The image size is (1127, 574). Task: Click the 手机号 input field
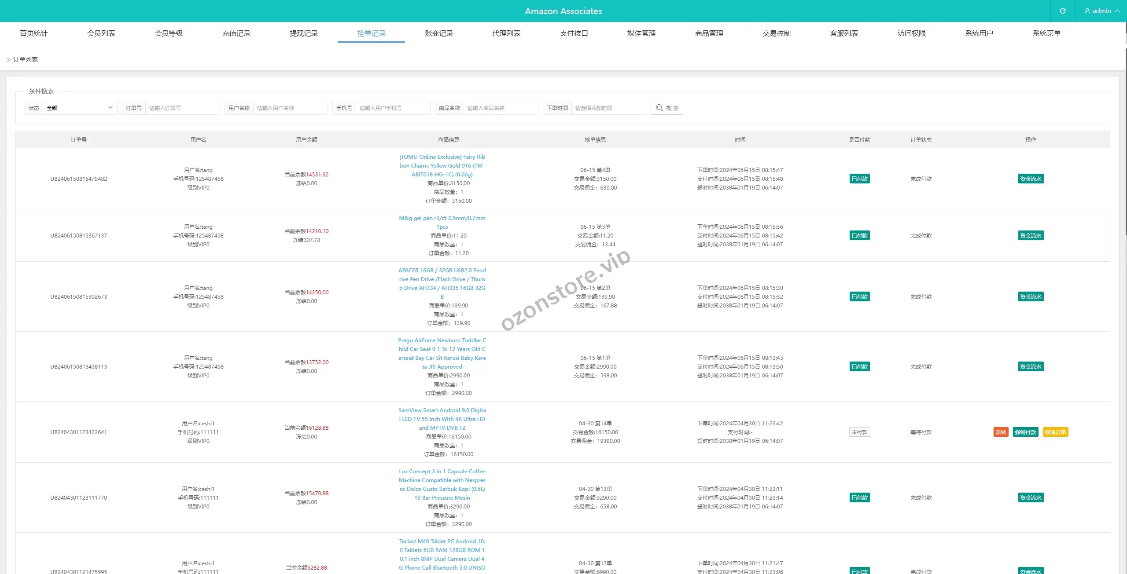pos(392,108)
